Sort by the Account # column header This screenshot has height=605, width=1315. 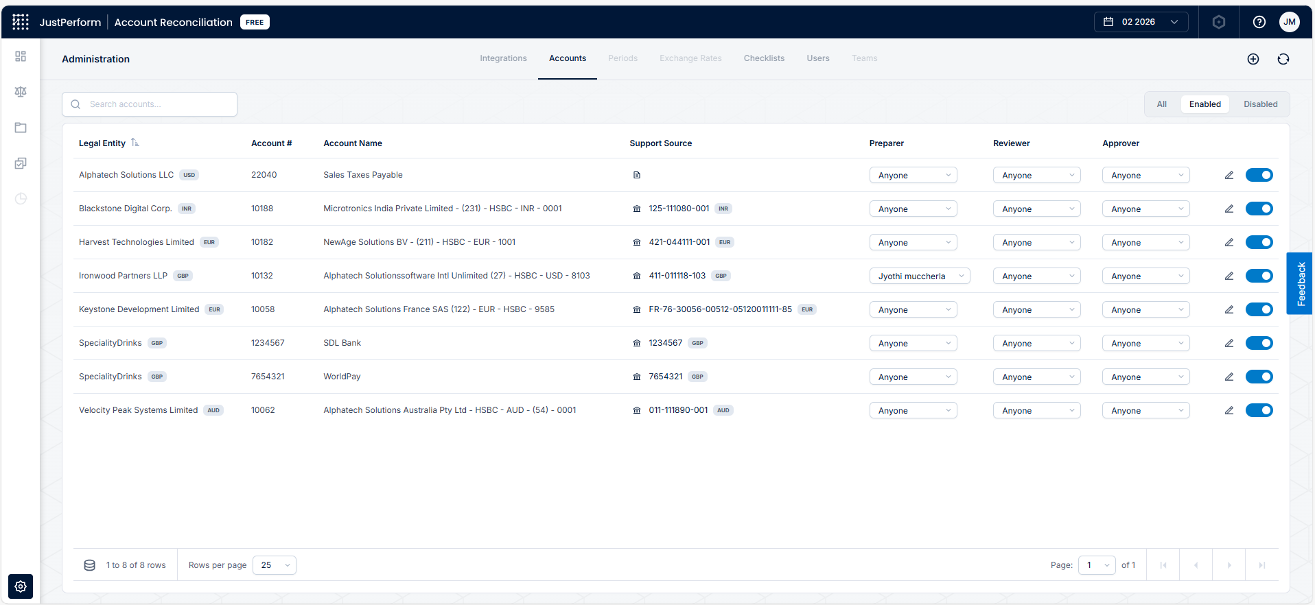[x=271, y=143]
